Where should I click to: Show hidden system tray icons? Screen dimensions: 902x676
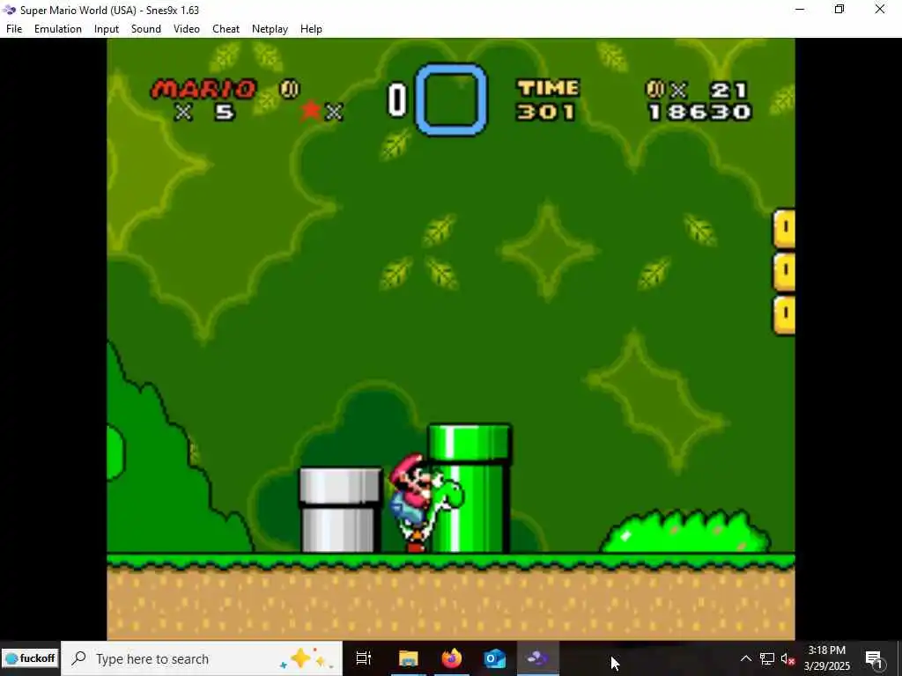click(x=745, y=658)
